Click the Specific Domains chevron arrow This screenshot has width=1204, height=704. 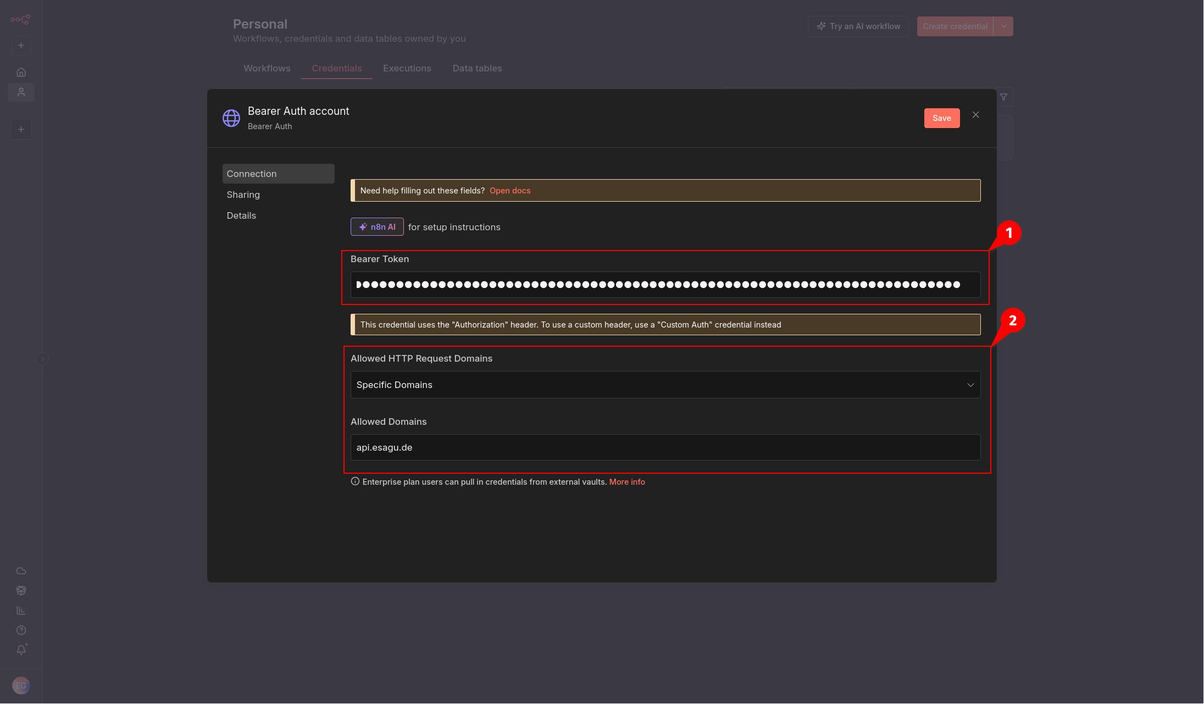[x=970, y=385]
